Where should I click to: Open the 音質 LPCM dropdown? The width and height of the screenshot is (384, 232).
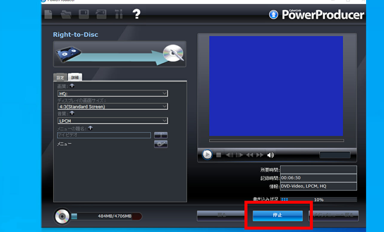pos(113,121)
